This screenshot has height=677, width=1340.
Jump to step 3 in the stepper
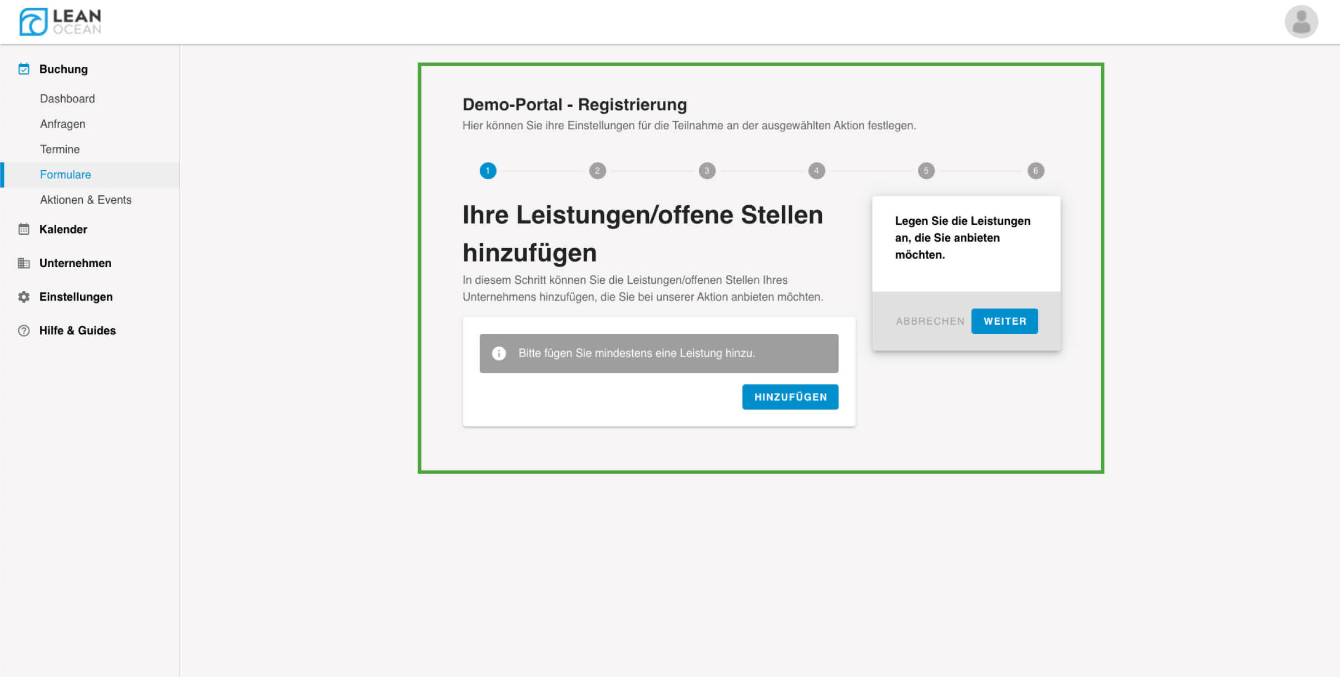(x=707, y=171)
